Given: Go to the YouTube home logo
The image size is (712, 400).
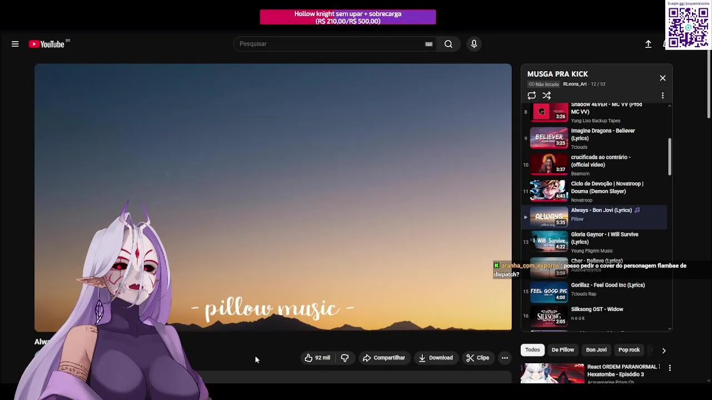Looking at the screenshot, I should pos(47,44).
